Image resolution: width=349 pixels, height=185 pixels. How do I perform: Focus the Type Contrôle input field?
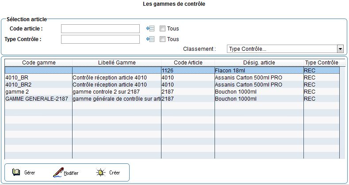(100, 39)
